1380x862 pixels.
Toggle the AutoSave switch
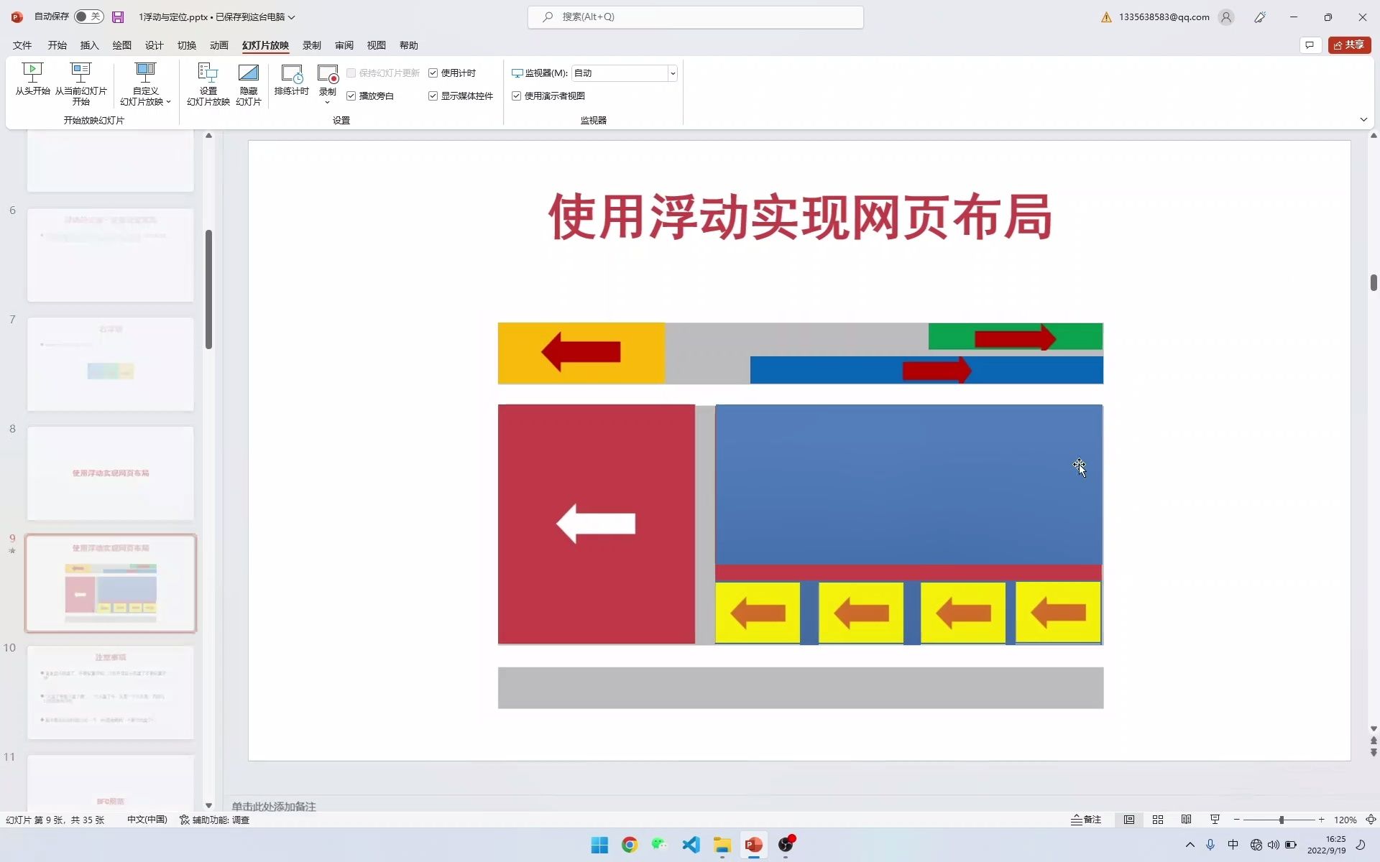click(x=88, y=17)
